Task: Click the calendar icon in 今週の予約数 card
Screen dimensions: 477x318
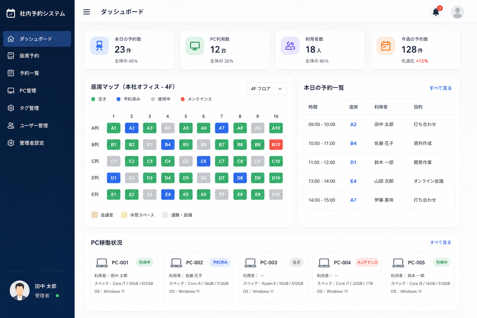Action: 386,46
